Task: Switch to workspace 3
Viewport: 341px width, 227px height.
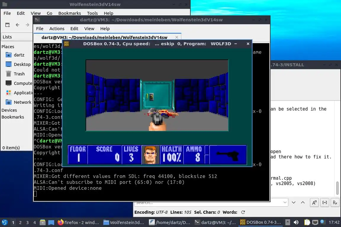Action: (x=28, y=223)
